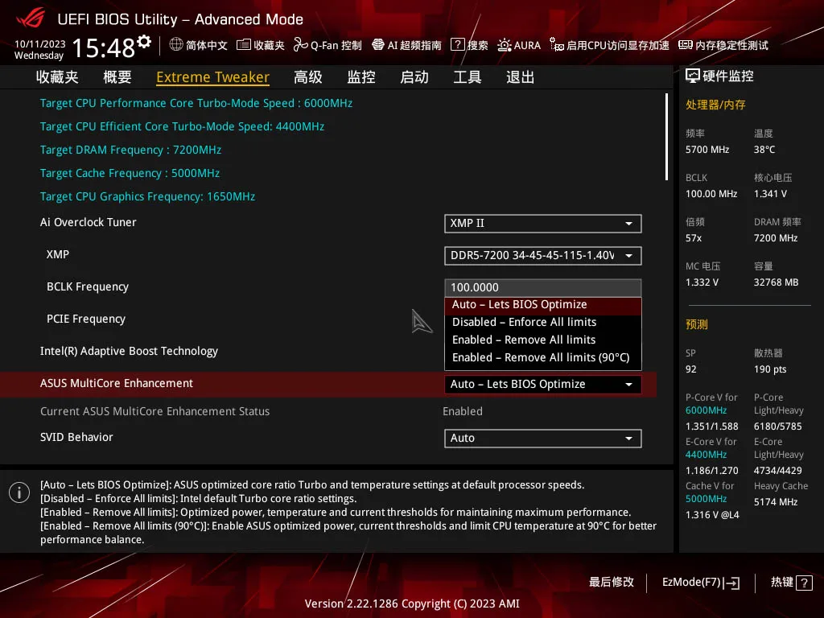Go to the 退出 tab
Screen dimensions: 824x618
pyautogui.click(x=521, y=77)
